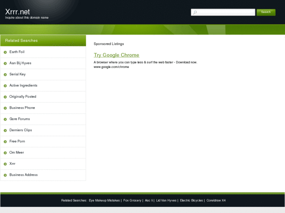The image size is (285, 213).
Task: Select the Business Address link
Action: click(24, 175)
